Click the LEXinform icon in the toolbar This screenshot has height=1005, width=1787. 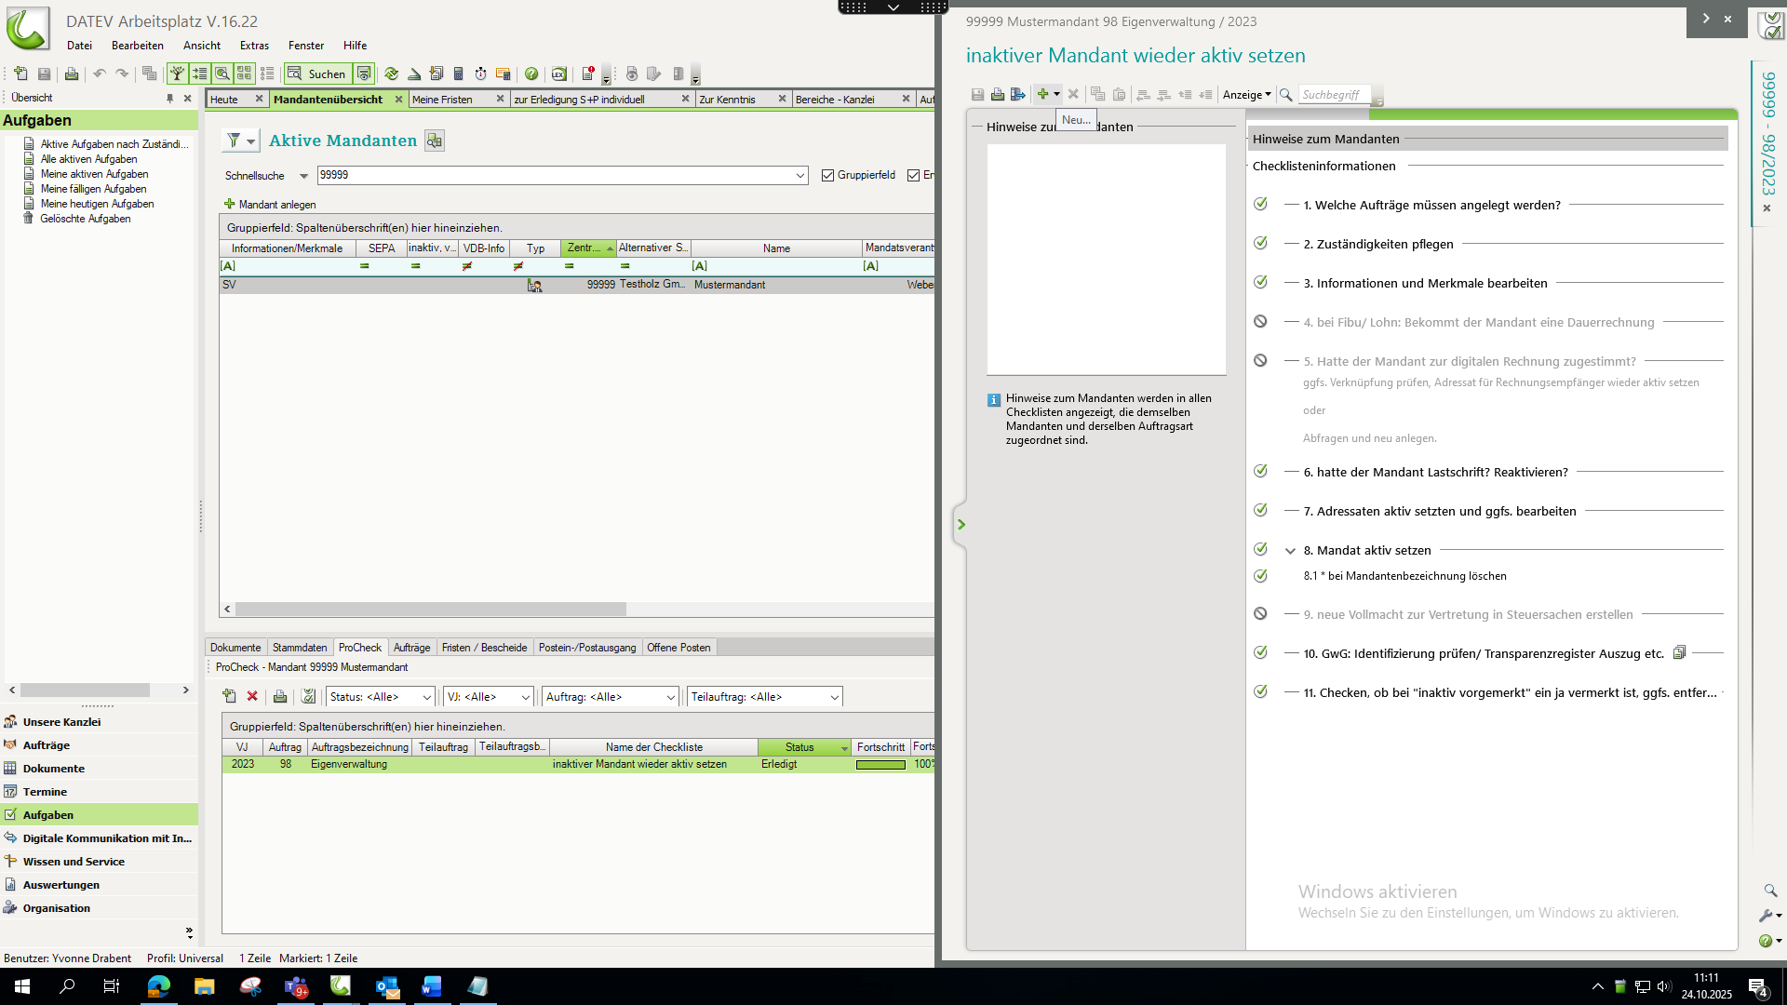(x=558, y=74)
